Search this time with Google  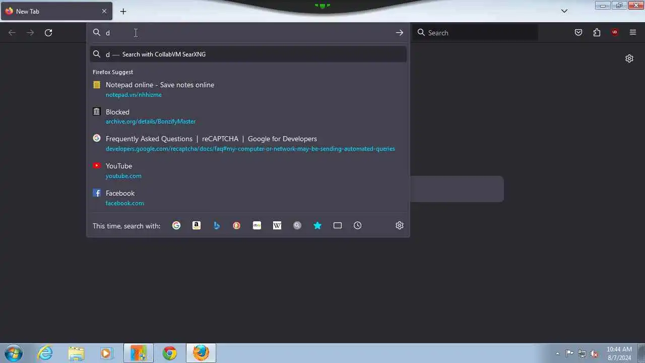pyautogui.click(x=176, y=225)
